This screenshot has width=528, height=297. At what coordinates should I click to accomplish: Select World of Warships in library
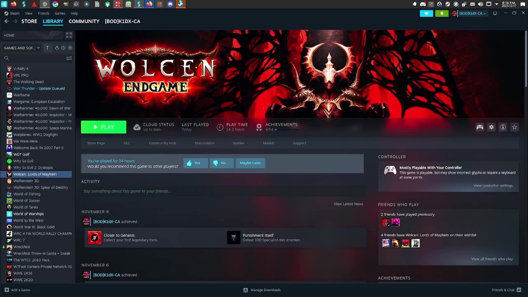tap(28, 214)
